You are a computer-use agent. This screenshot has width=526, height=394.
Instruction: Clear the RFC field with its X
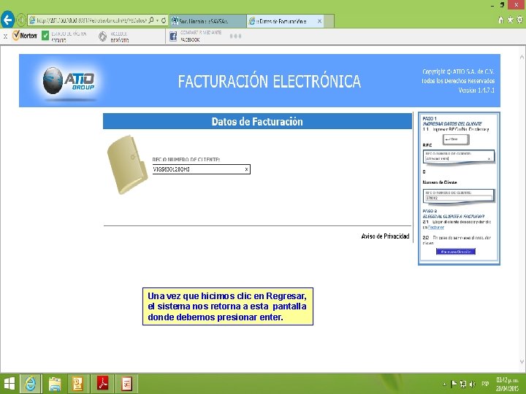click(246, 169)
